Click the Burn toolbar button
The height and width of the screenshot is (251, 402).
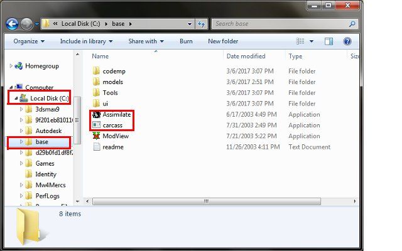pyautogui.click(x=186, y=41)
